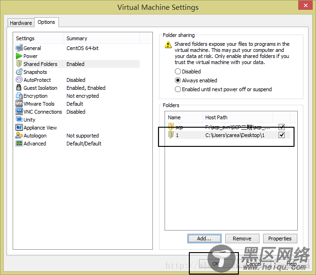Select the Advanced settings row
This screenshot has width=316, height=275.
click(78, 144)
